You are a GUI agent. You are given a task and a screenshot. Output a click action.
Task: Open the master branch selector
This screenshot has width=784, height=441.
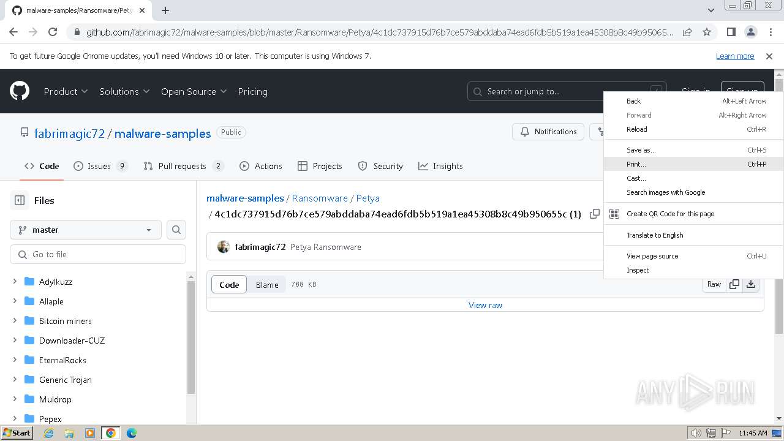pos(86,230)
